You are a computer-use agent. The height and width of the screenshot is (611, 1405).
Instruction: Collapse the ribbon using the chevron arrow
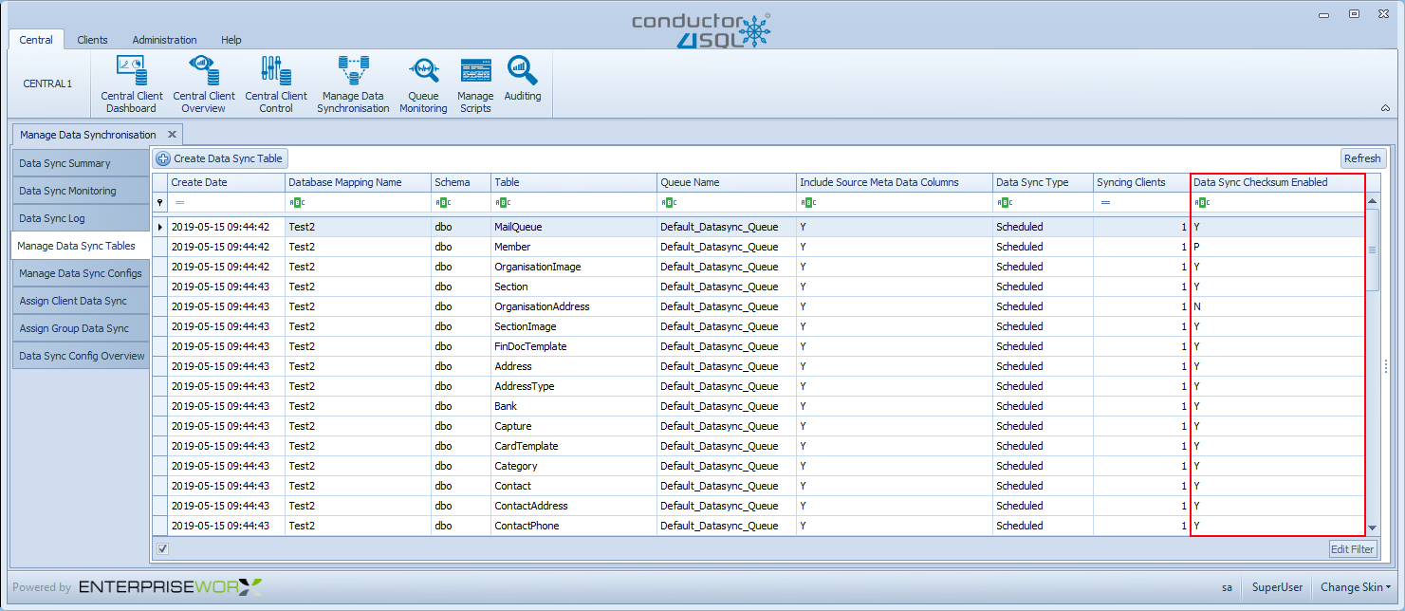coord(1385,108)
